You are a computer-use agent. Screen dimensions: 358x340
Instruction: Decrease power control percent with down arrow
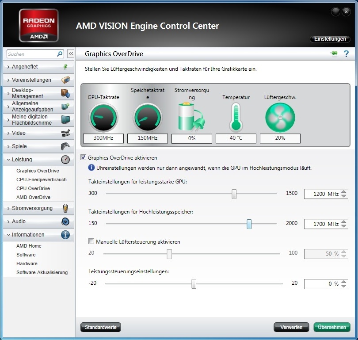tap(343, 286)
